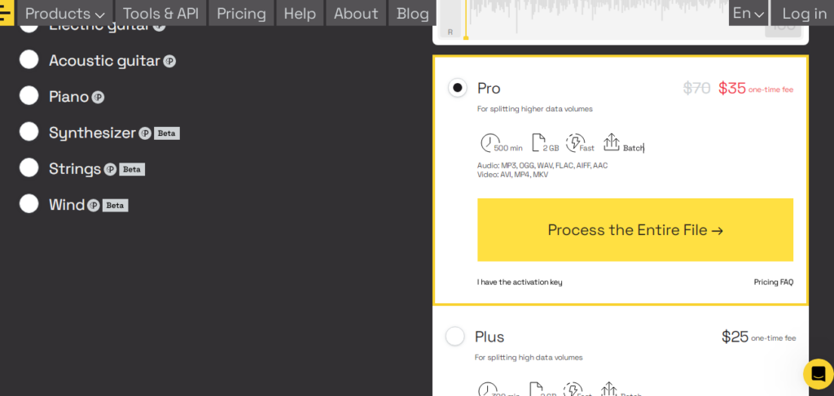Select the Pro plan radio button
The width and height of the screenshot is (834, 396).
coord(458,88)
